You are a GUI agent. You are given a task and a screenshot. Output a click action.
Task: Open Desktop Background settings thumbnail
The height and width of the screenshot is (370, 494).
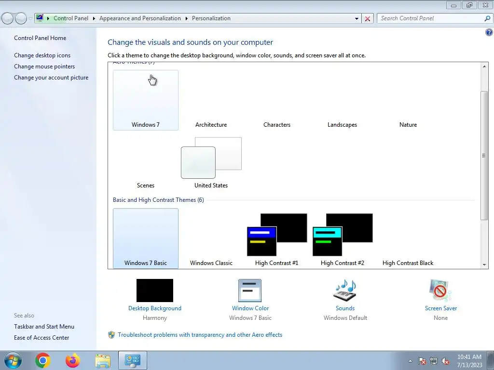pyautogui.click(x=155, y=291)
